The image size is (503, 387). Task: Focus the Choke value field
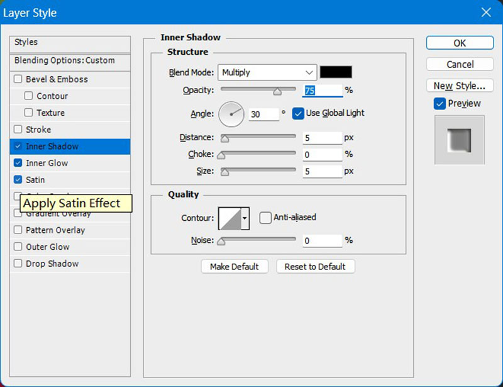point(323,154)
